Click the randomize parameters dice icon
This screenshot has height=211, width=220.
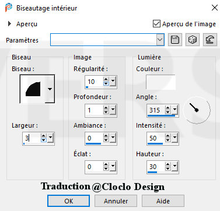tap(193, 40)
